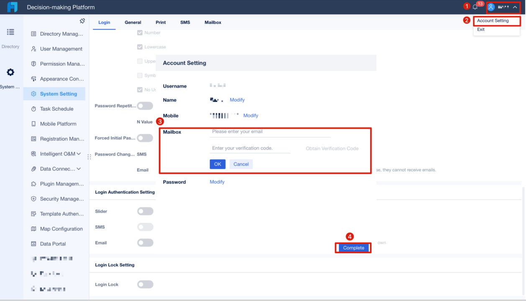Enable Password Repetition switch
The image size is (526, 301).
[145, 106]
